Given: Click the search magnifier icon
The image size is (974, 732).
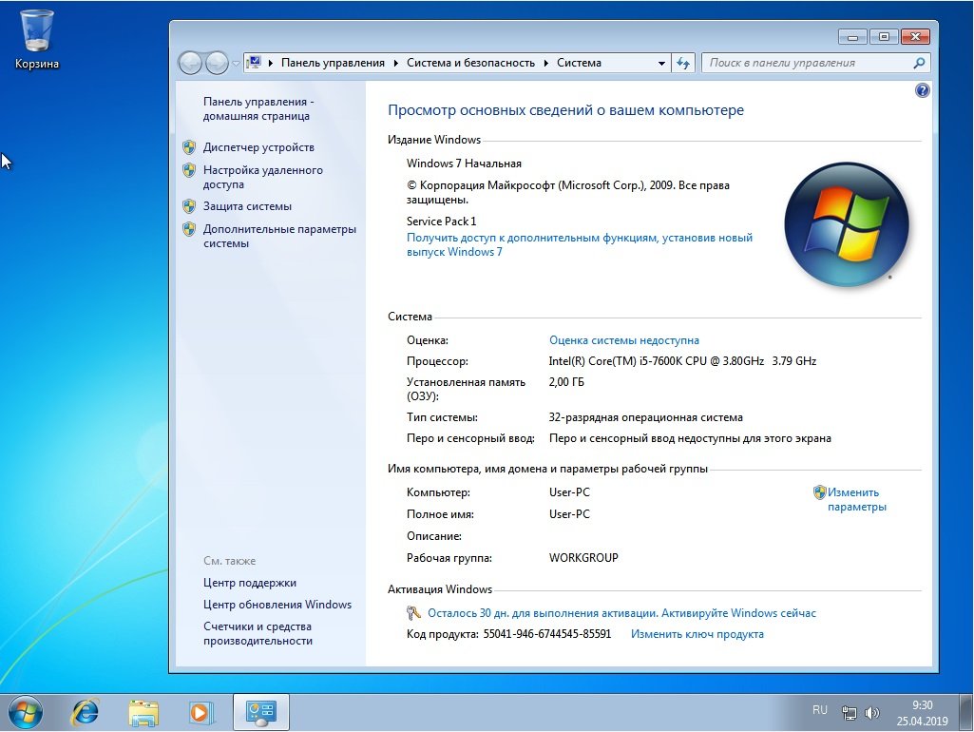Looking at the screenshot, I should click(918, 64).
